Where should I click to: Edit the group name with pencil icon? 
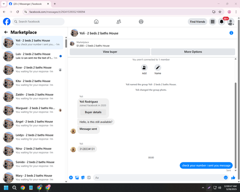coord(157,68)
